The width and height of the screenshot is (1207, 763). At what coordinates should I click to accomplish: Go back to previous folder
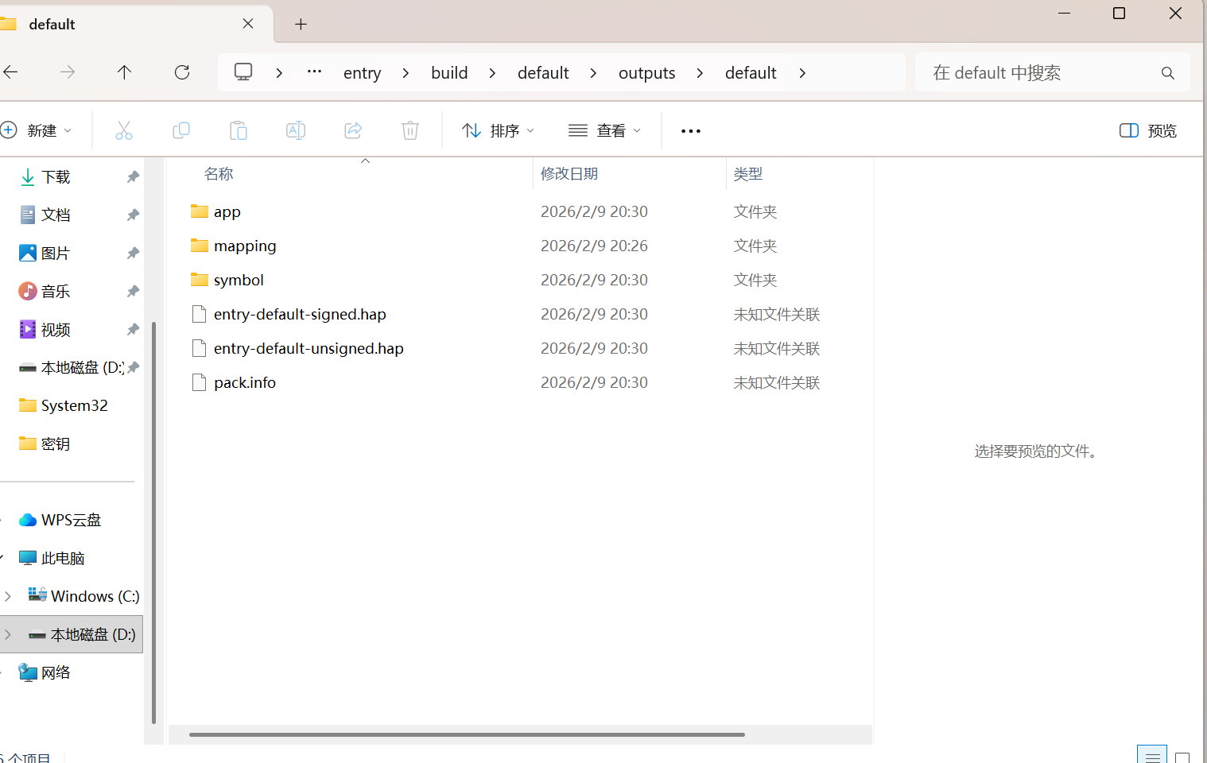10,72
